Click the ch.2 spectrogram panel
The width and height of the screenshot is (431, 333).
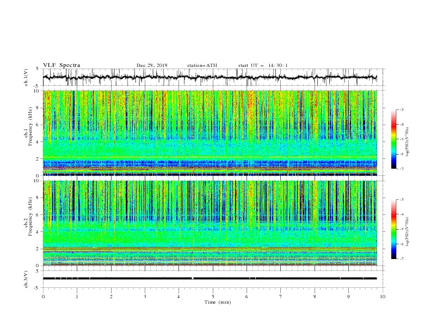click(210, 223)
